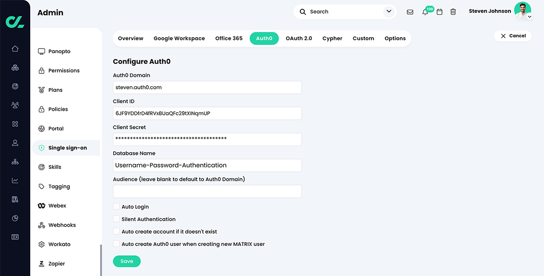
Task: Click inside the Audience input field
Action: (x=207, y=191)
